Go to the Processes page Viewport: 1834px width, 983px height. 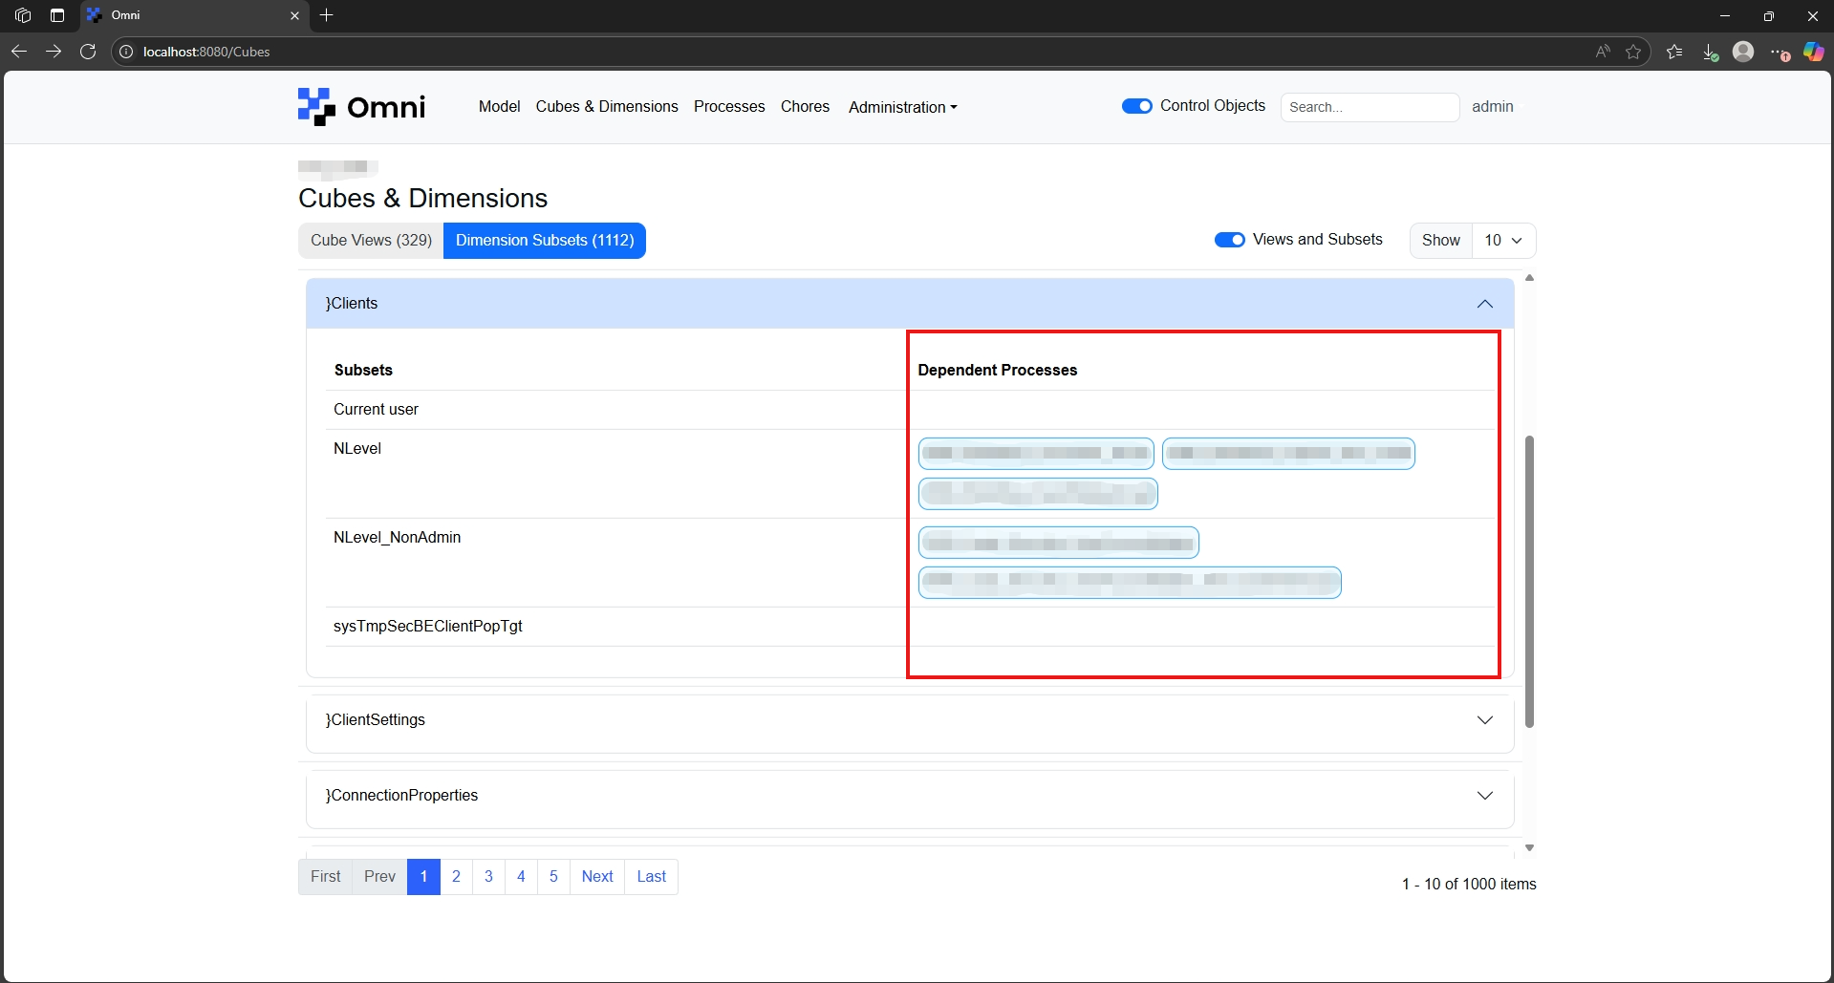pos(729,107)
